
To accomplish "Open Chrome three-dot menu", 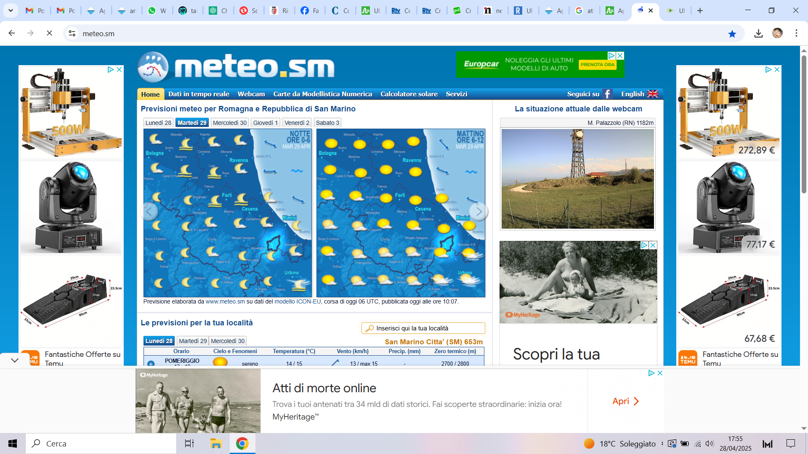I will pyautogui.click(x=796, y=33).
